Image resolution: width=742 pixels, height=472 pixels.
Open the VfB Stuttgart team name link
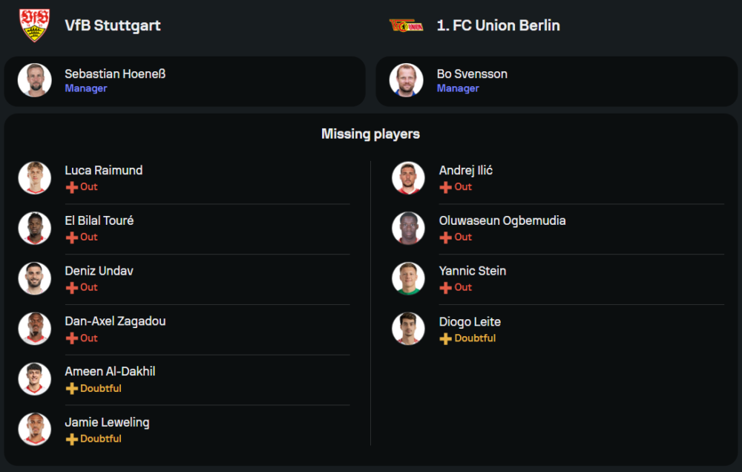click(x=113, y=25)
